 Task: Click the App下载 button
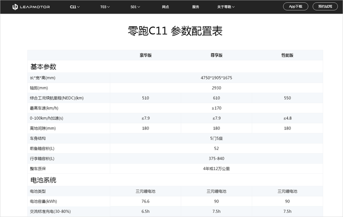(x=296, y=7)
